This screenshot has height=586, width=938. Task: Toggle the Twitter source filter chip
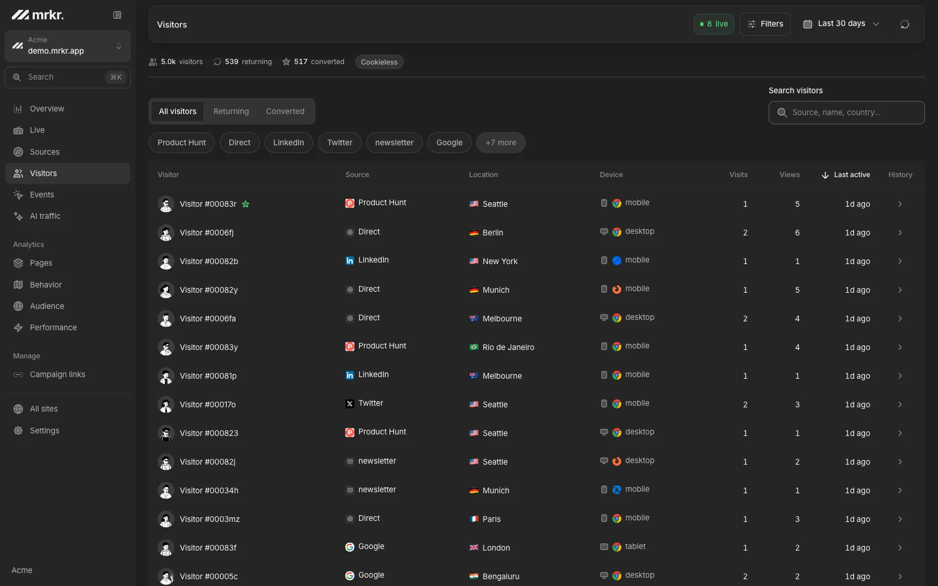click(x=340, y=143)
